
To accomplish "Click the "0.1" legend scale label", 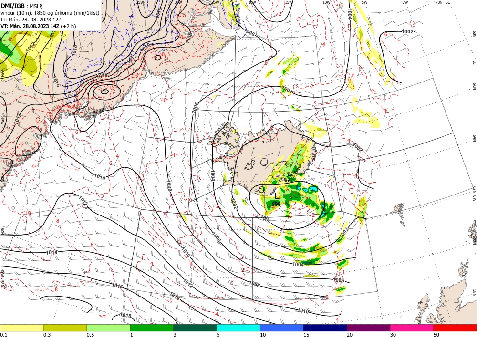I will click(x=3, y=335).
